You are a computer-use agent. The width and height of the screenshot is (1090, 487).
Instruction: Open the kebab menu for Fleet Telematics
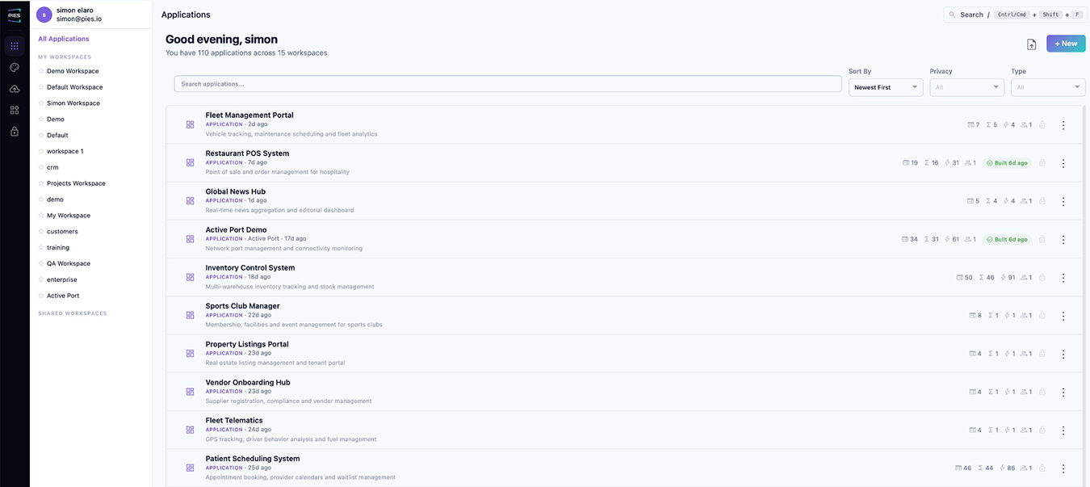pyautogui.click(x=1063, y=430)
